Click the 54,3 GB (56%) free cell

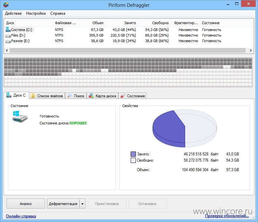coord(157,30)
